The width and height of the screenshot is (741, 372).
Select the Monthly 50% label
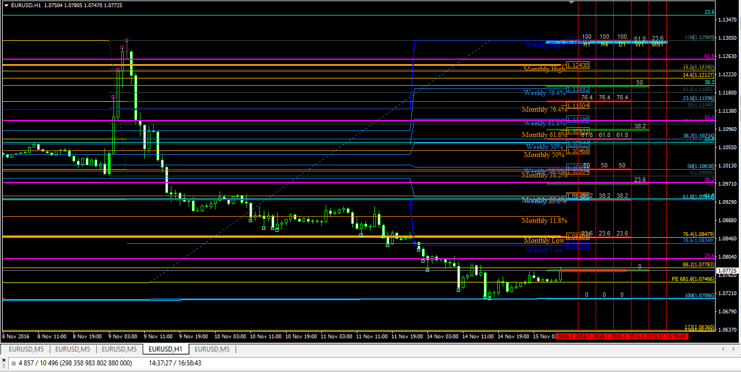coord(544,155)
